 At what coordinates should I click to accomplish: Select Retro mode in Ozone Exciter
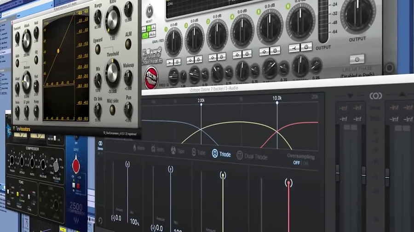(158, 149)
